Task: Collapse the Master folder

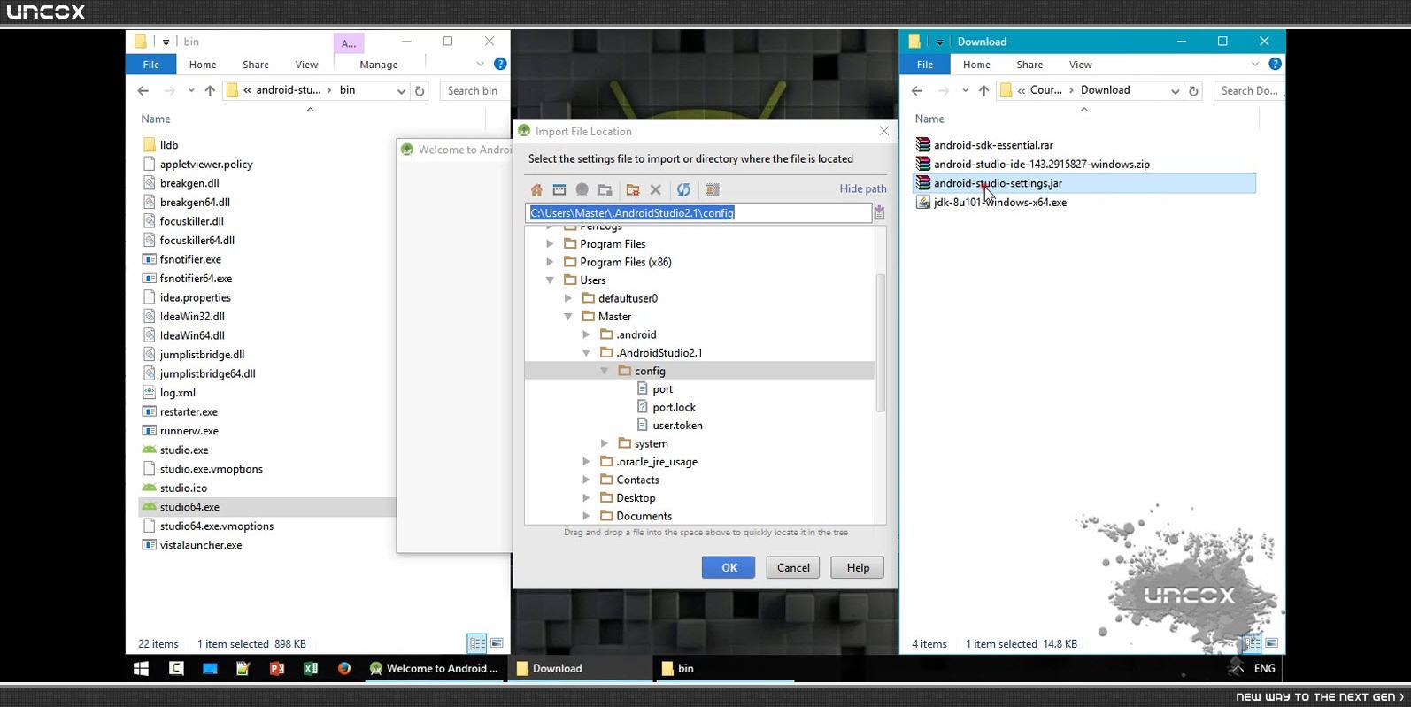Action: click(x=568, y=317)
